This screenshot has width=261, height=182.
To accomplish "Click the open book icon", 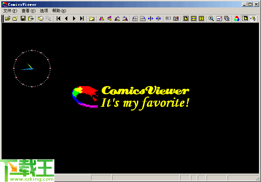I will 41,18.
